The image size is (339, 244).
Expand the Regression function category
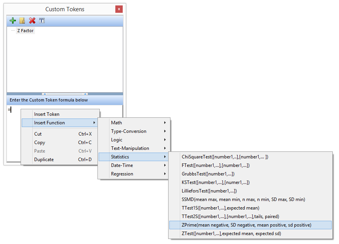122,174
